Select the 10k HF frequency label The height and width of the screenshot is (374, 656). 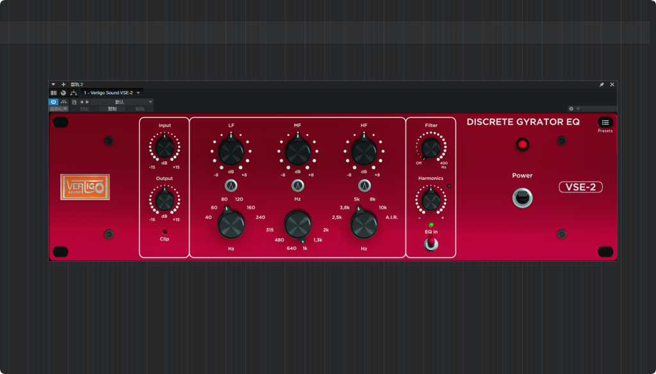click(x=383, y=207)
